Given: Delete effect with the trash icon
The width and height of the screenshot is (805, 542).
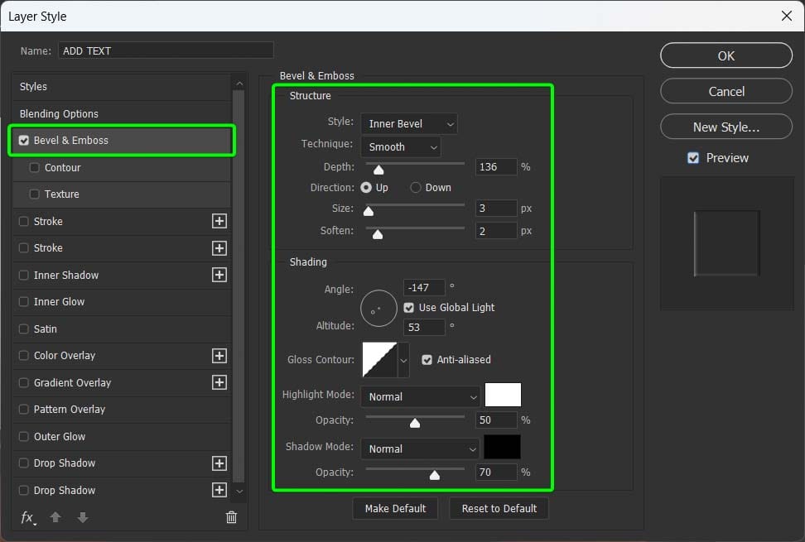Looking at the screenshot, I should coord(232,517).
